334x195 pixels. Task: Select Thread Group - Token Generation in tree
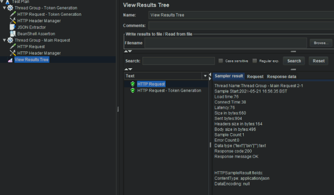point(46,8)
